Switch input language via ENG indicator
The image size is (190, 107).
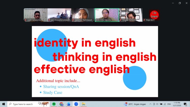(169, 104)
